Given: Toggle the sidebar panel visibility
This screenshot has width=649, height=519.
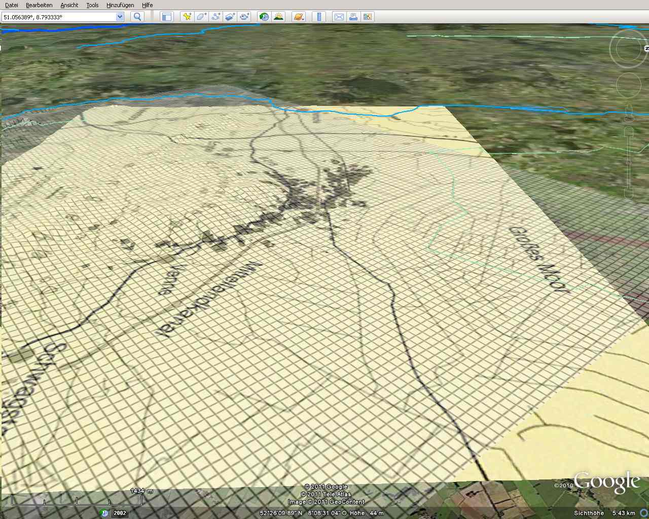Looking at the screenshot, I should [166, 17].
